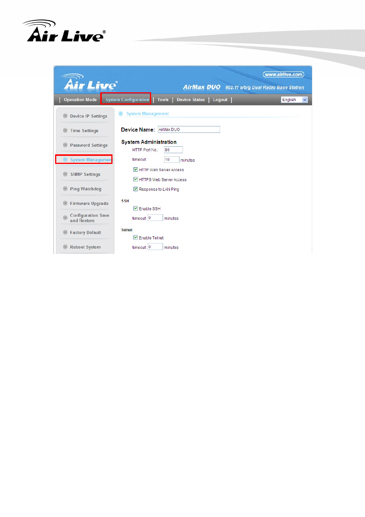Uncheck HTTPS Web Server Access
The image size is (365, 517).
(x=135, y=179)
